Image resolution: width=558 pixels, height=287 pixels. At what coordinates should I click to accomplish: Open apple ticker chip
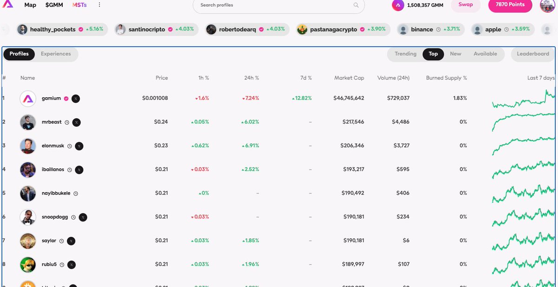pyautogui.click(x=502, y=29)
